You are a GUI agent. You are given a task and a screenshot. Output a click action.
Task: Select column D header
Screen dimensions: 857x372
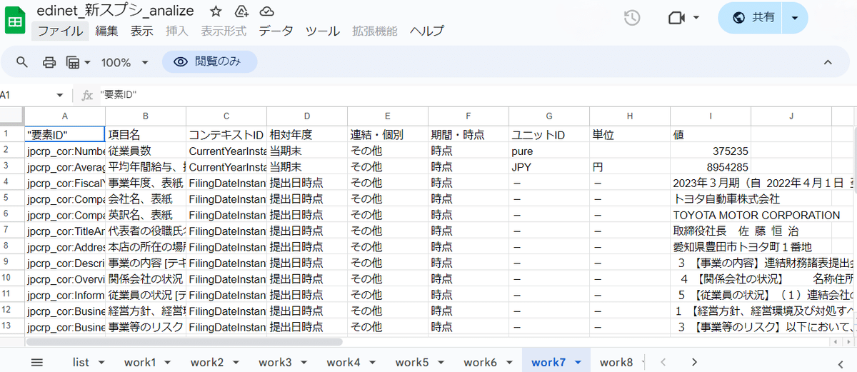307,116
